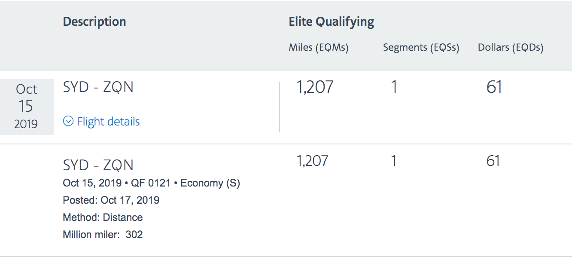
Task: Click the Posted: Oct 17, 2019 line
Action: [x=111, y=200]
